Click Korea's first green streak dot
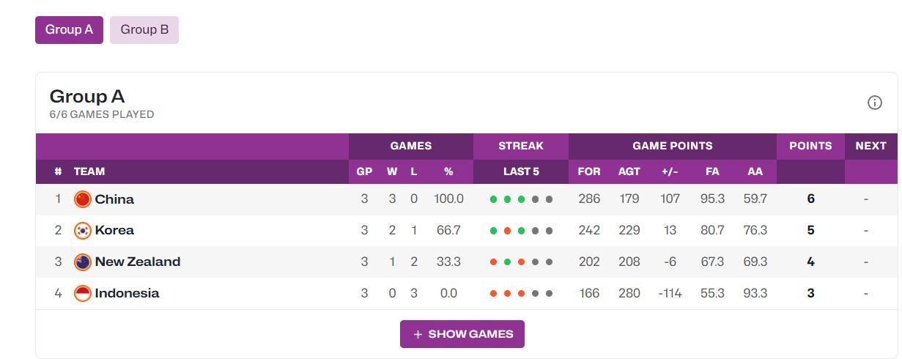The width and height of the screenshot is (902, 359). tap(493, 231)
